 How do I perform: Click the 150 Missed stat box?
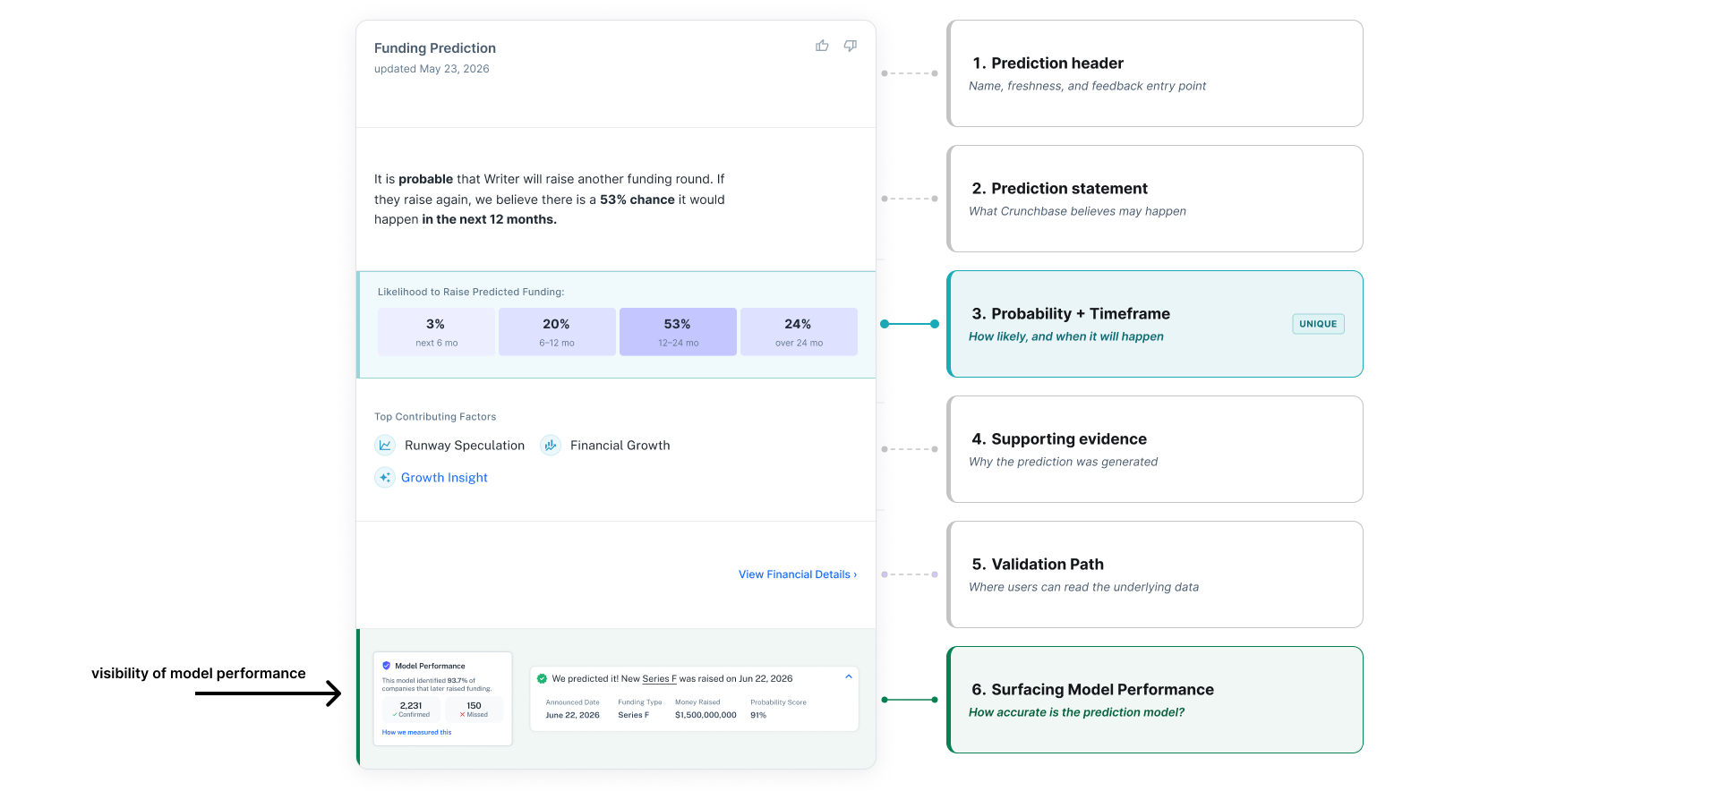click(474, 710)
